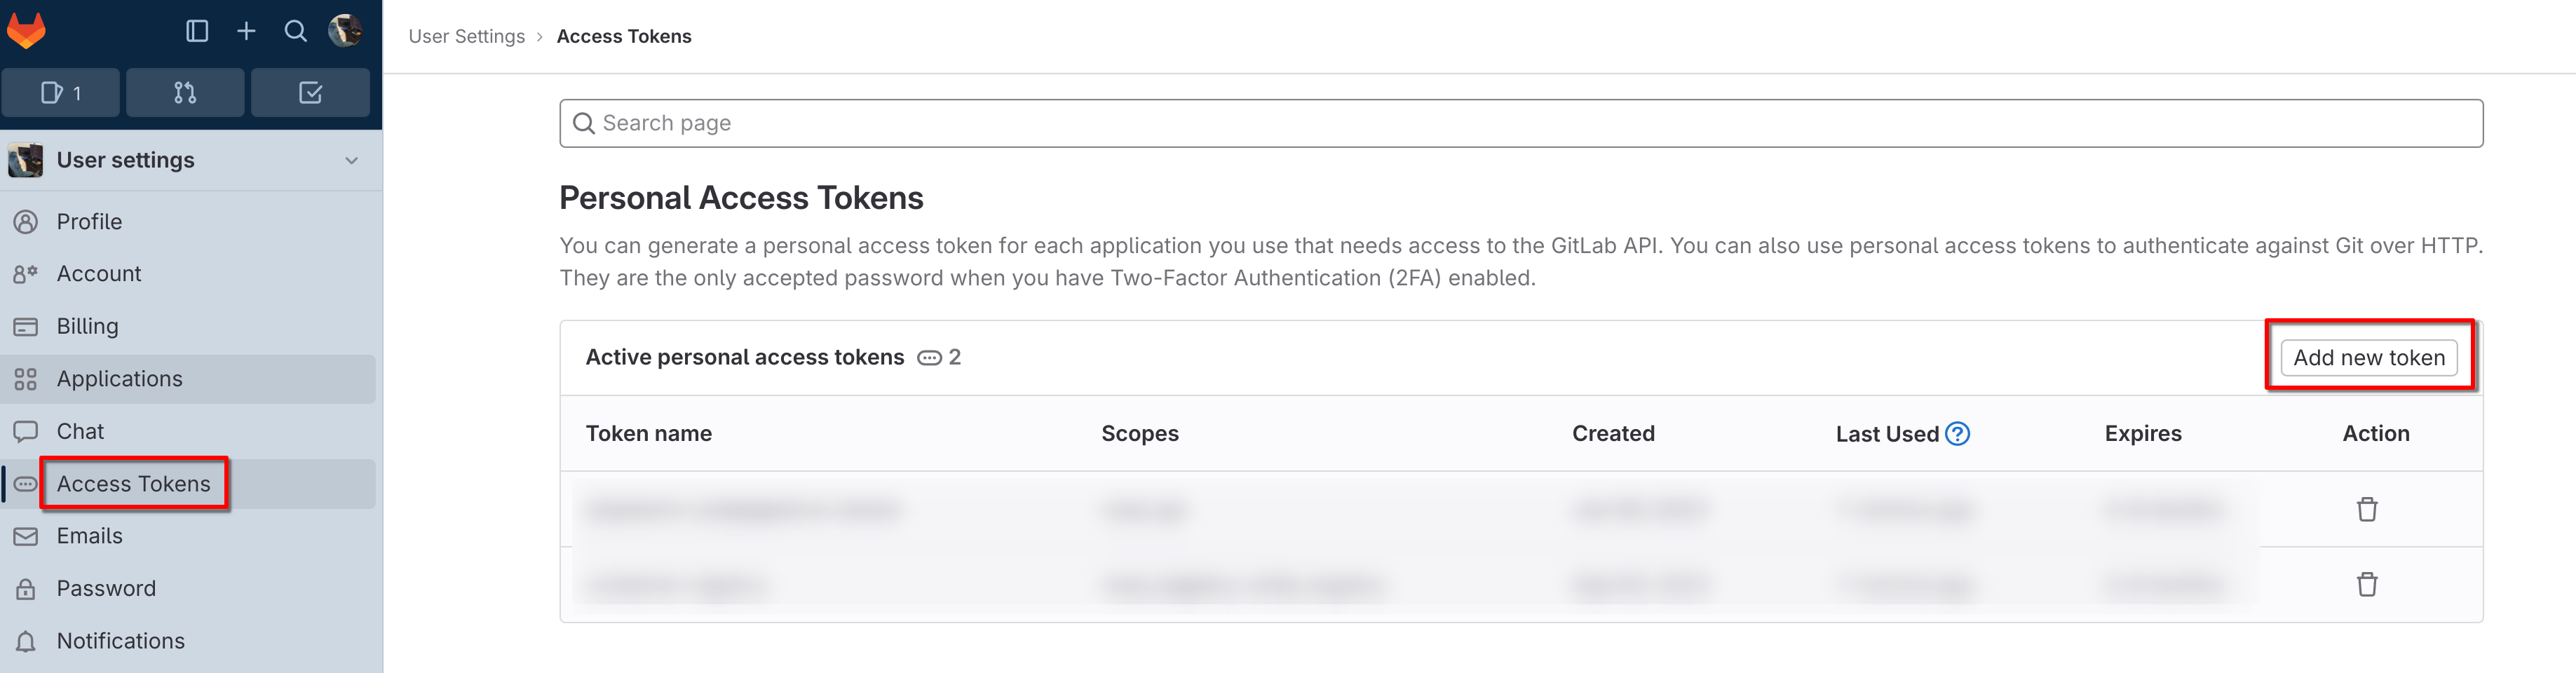The height and width of the screenshot is (673, 2576).
Task: Delete the first token with trash icon
Action: tap(2366, 509)
